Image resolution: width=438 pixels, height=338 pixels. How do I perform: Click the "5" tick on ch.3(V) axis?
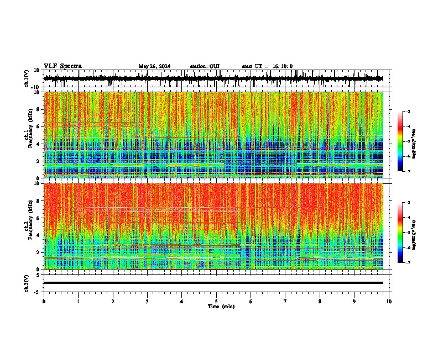point(38,275)
